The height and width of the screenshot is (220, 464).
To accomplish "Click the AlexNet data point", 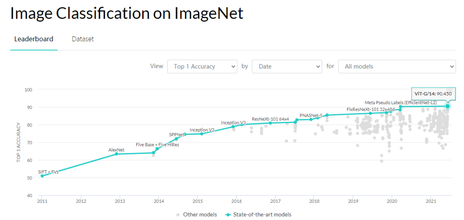I will [116, 154].
